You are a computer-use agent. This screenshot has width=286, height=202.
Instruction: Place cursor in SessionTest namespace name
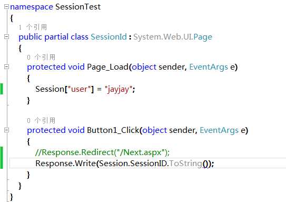coord(78,7)
